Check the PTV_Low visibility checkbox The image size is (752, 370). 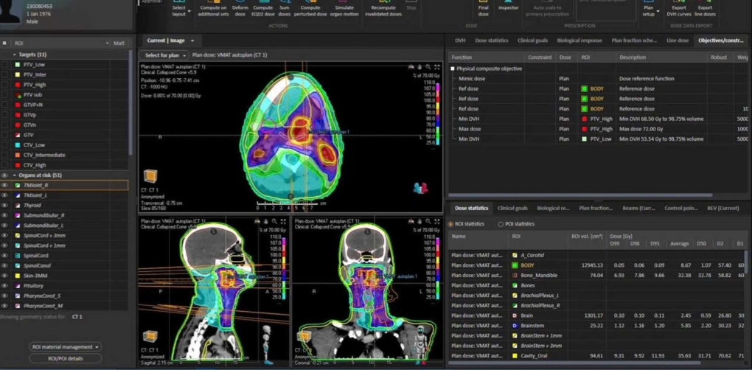pyautogui.click(x=5, y=64)
